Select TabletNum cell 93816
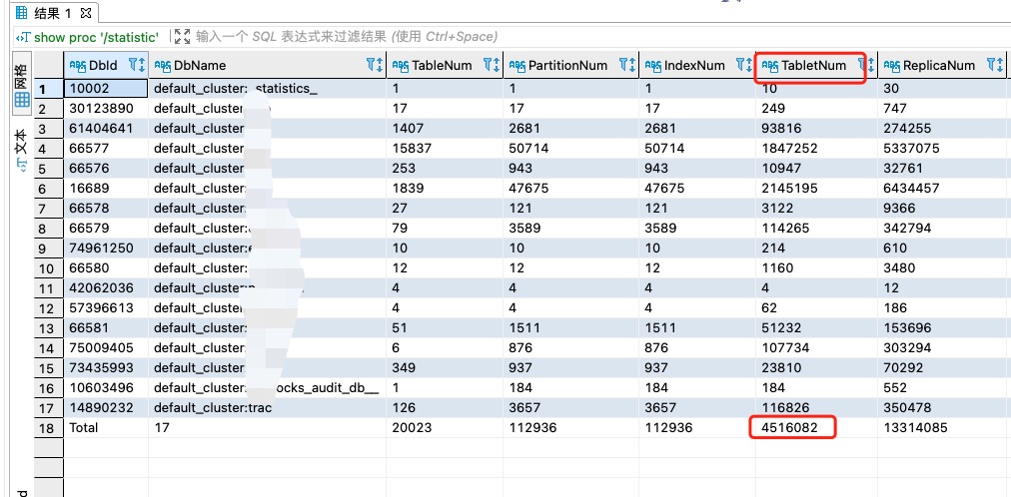This screenshot has width=1011, height=497. tap(817, 128)
